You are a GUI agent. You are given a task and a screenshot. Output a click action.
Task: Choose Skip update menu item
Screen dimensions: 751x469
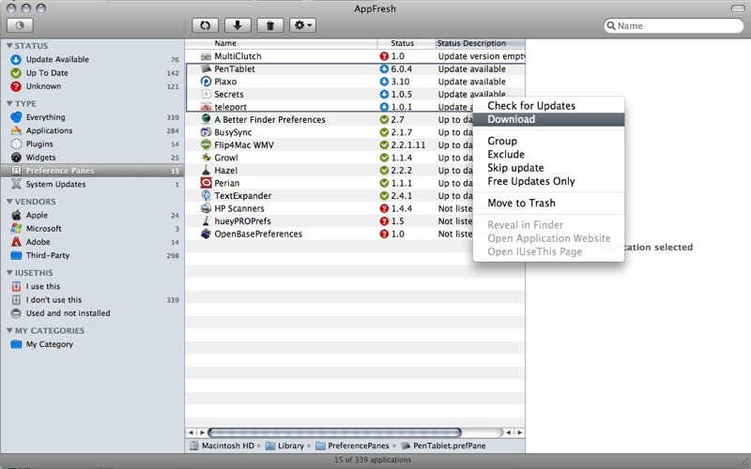tap(548, 168)
